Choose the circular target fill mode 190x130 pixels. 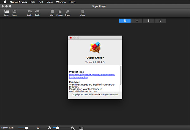(x=125, y=21)
